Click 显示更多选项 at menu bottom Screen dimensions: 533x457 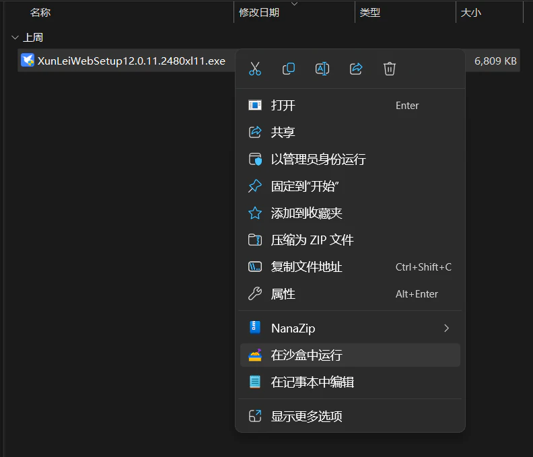pos(350,416)
